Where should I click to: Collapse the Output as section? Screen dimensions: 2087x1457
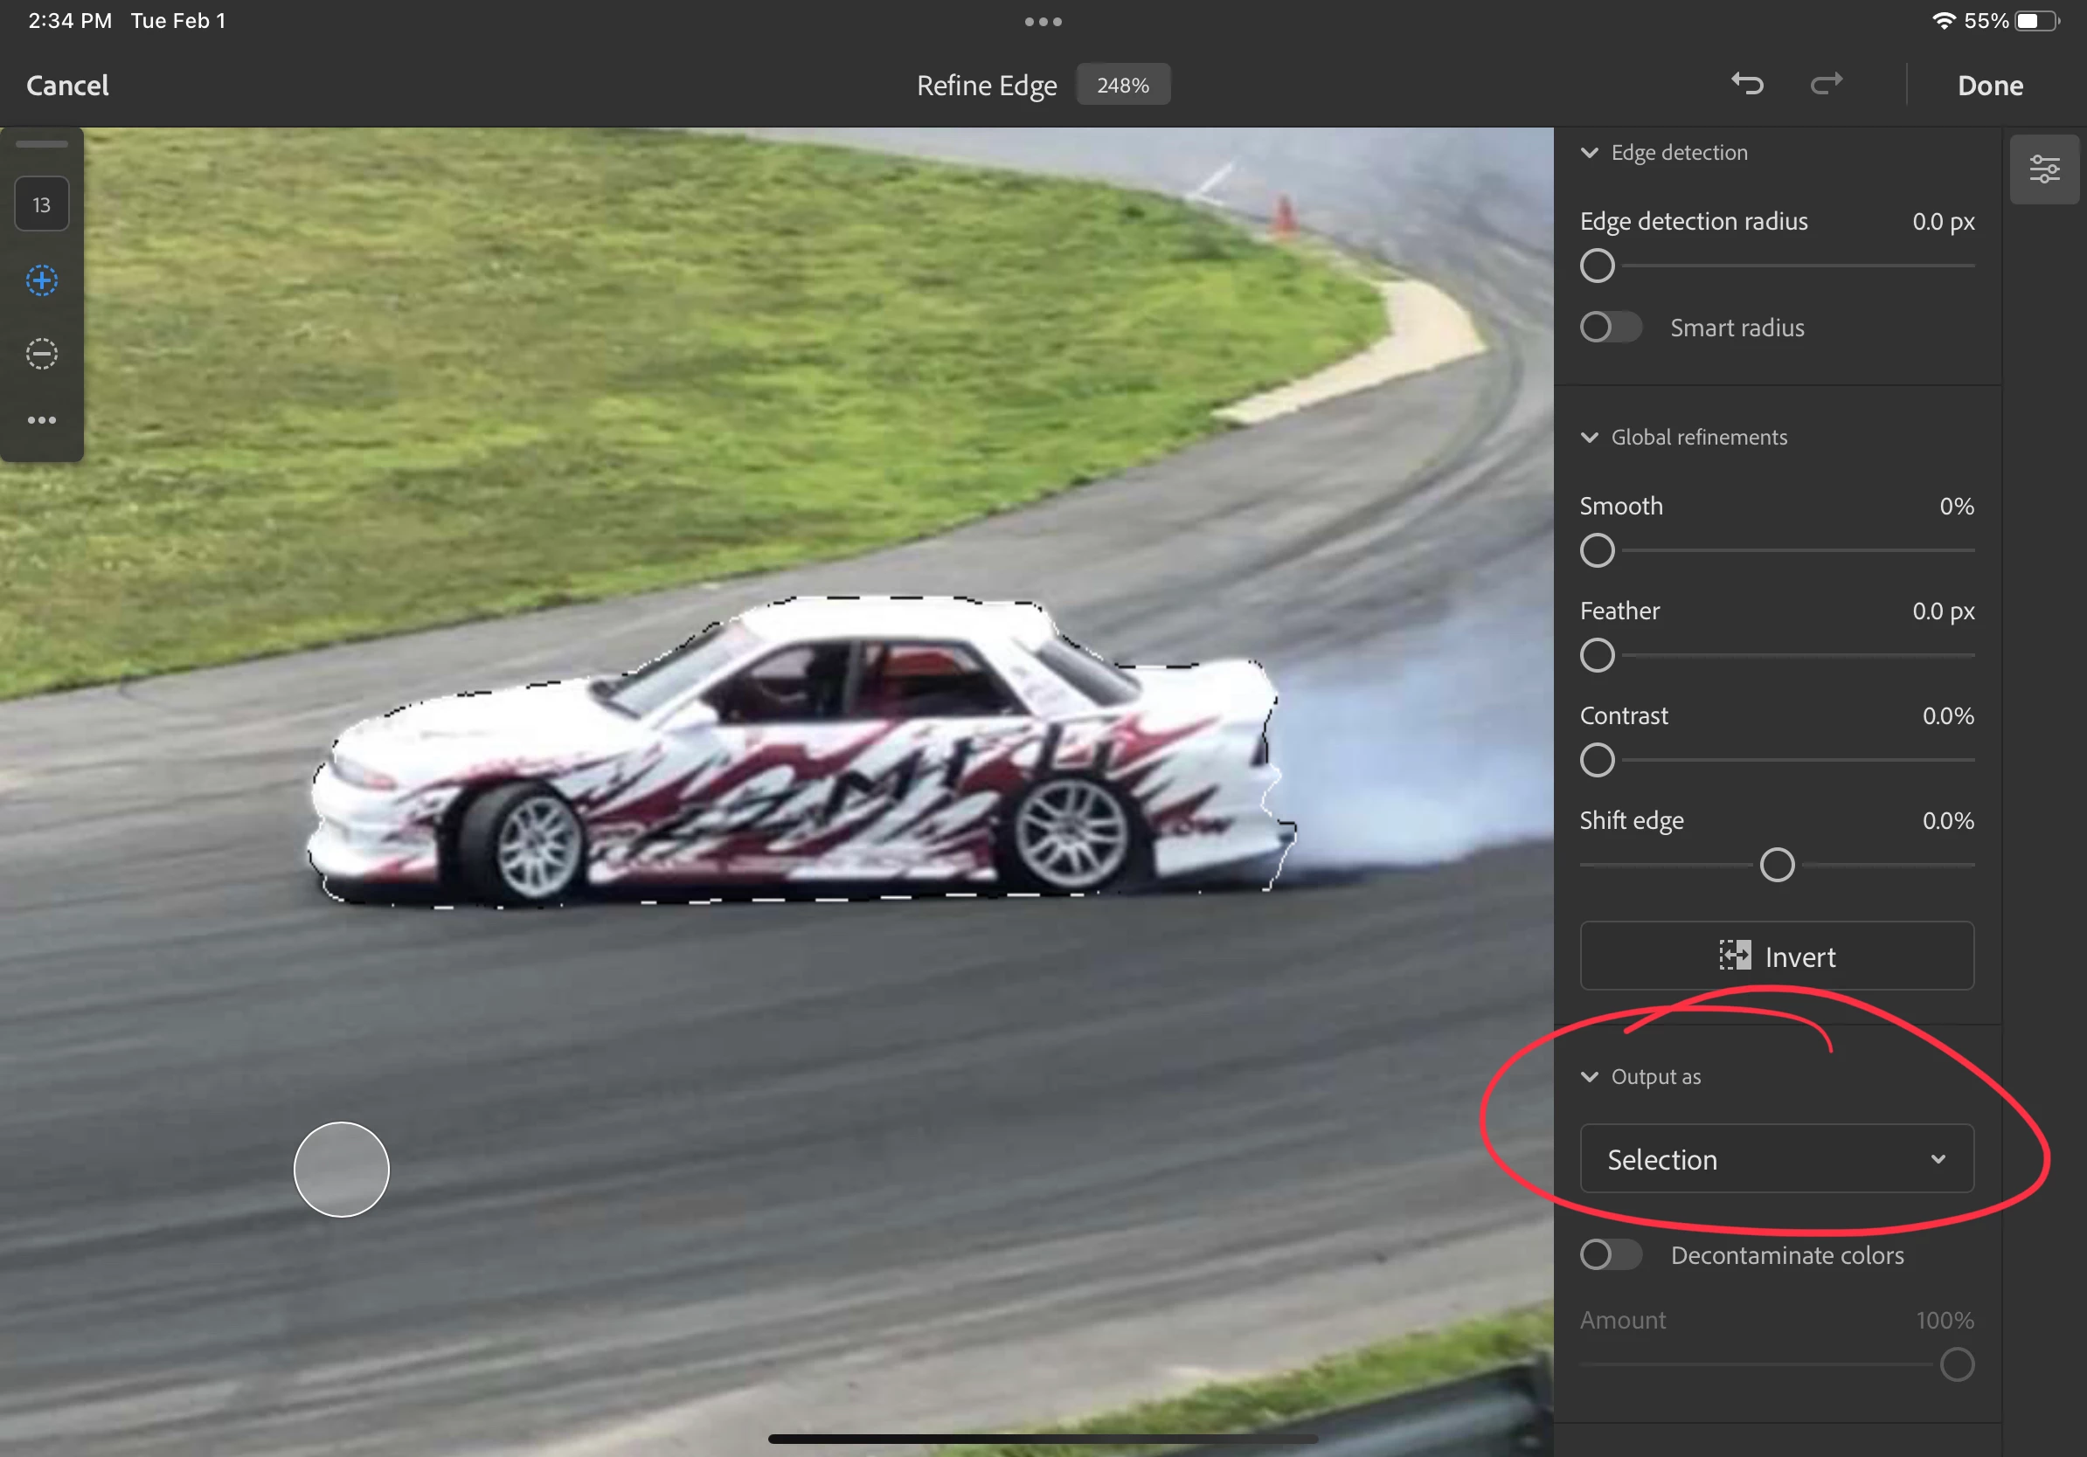(1589, 1077)
